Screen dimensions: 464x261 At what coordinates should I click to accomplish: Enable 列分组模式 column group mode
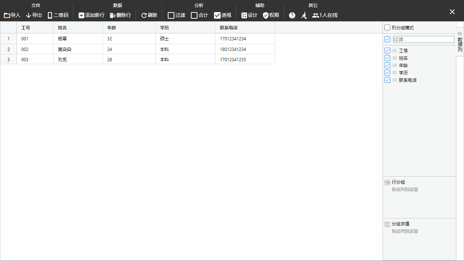click(x=387, y=28)
